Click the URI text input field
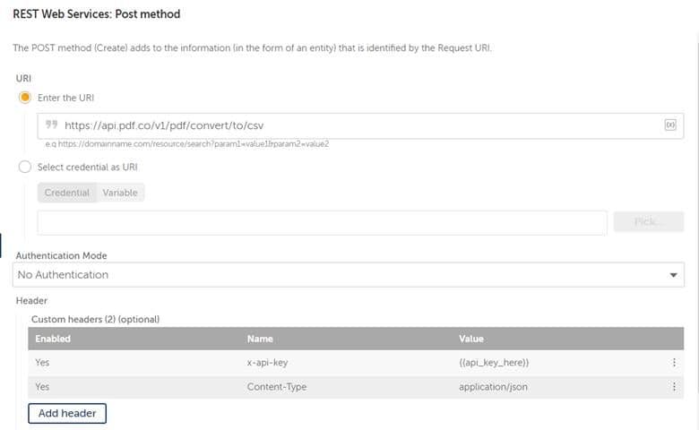Screen dimensions: 699x430 358,125
